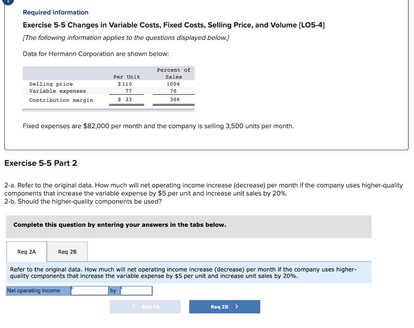
Task: Switch to the Req 2A tab
Action: pyautogui.click(x=26, y=251)
